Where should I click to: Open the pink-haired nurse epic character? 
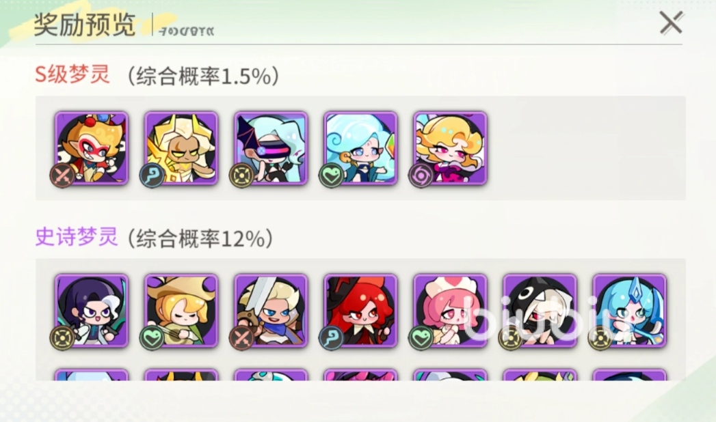pos(450,311)
